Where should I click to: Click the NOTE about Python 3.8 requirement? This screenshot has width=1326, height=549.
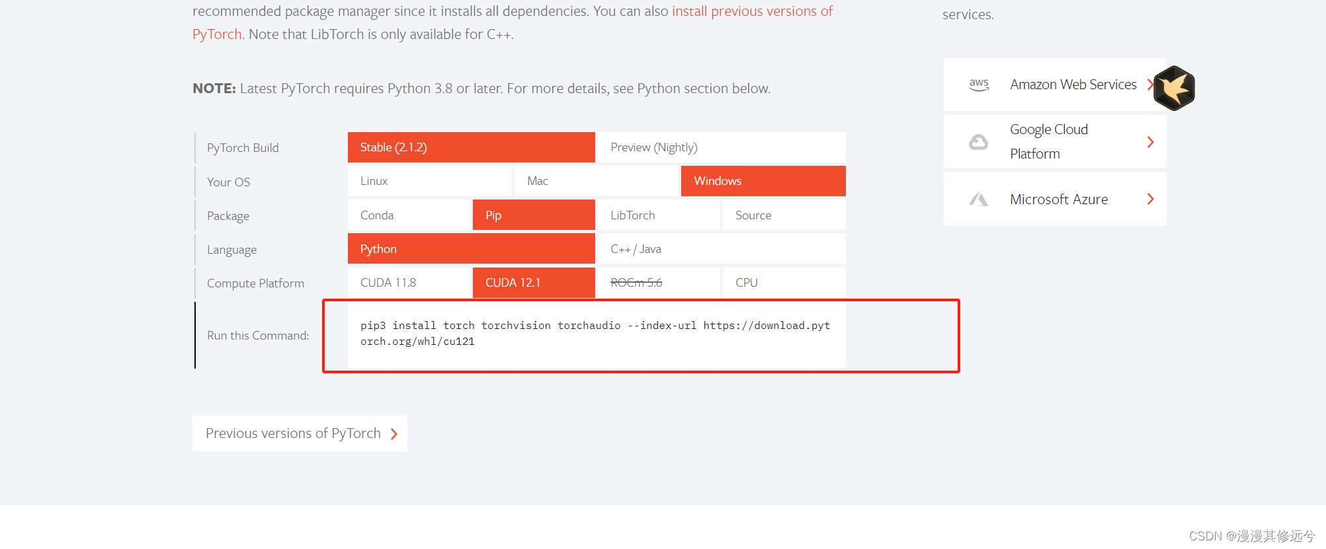click(x=481, y=89)
